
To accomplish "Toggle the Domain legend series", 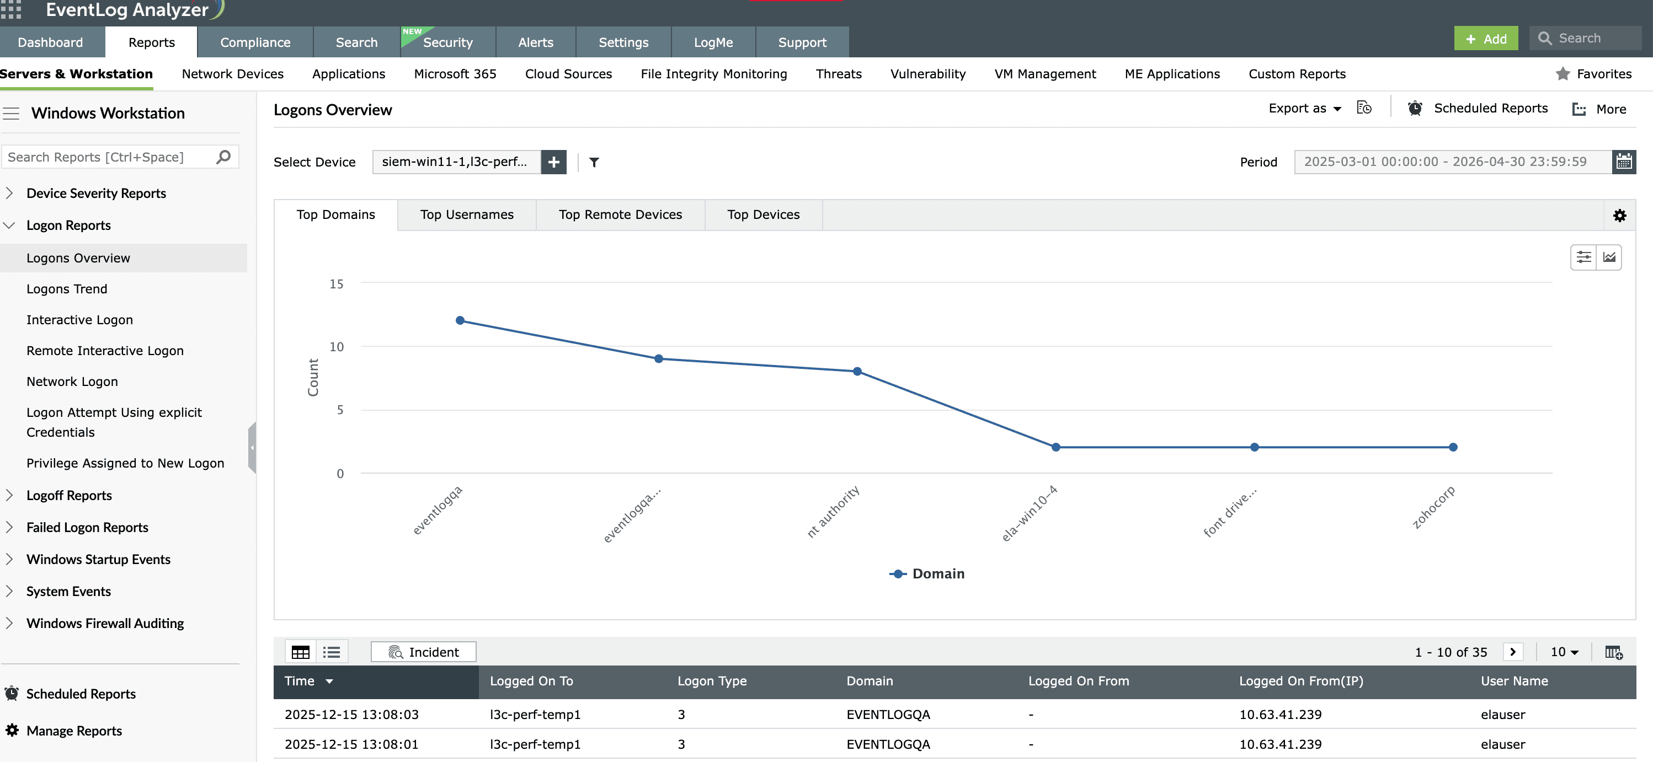I will [x=926, y=573].
